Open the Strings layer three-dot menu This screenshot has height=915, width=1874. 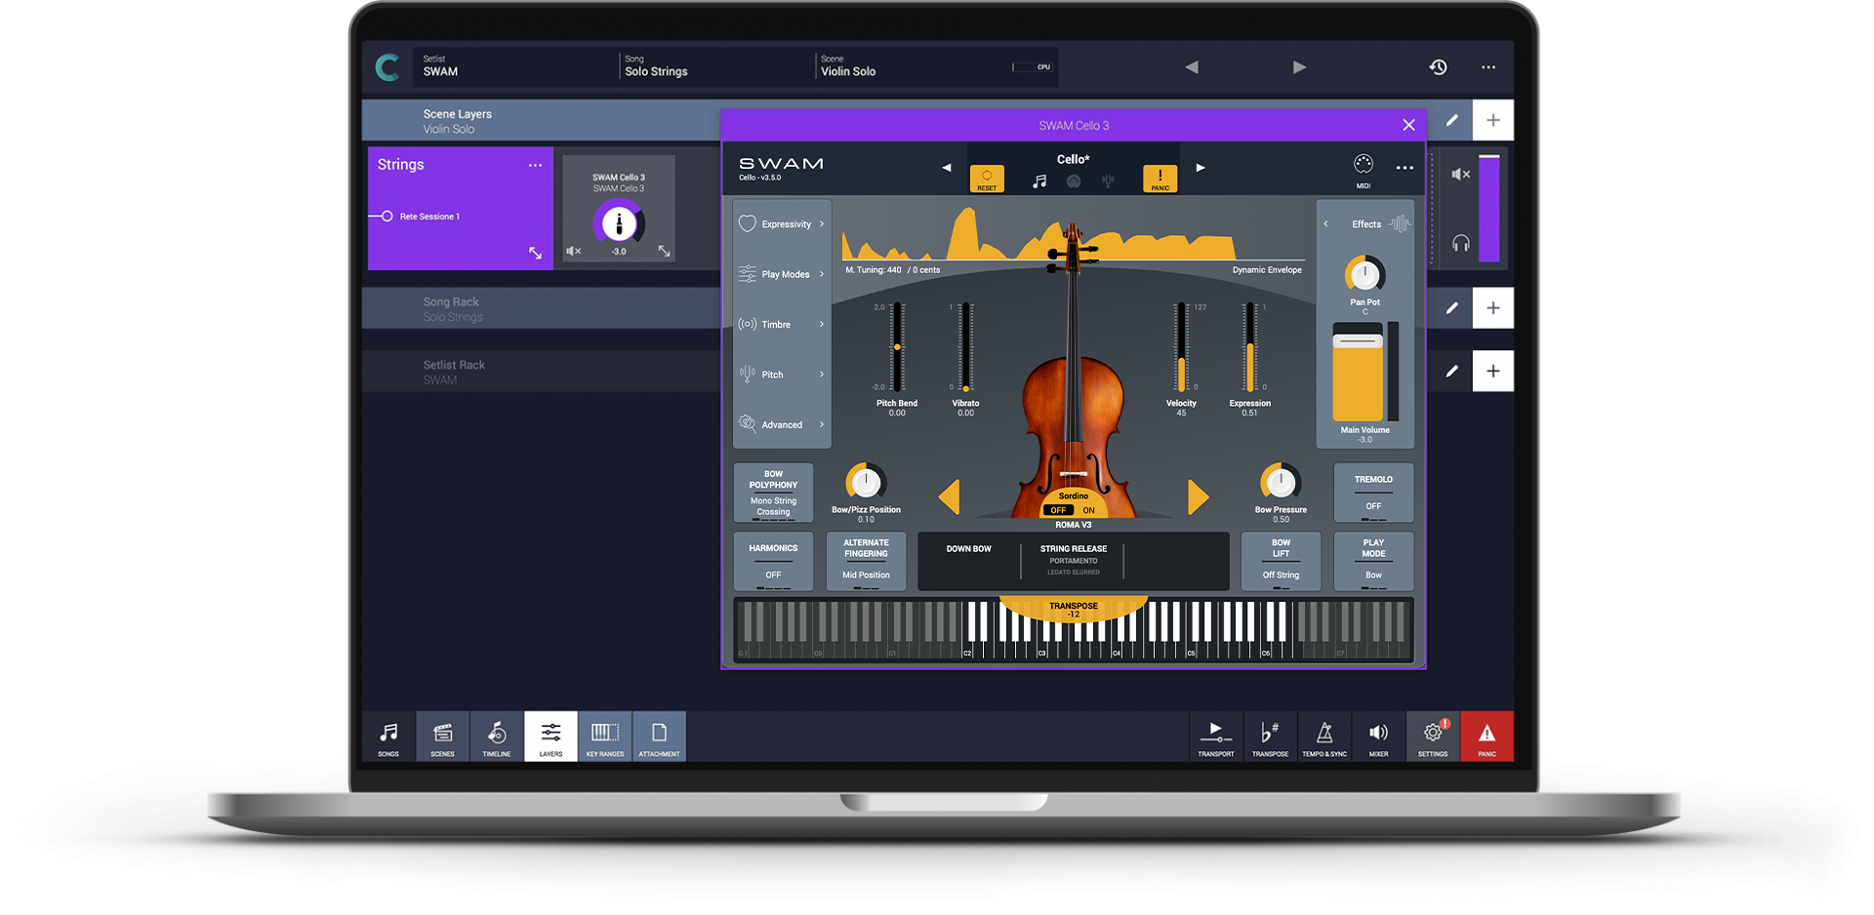[535, 165]
